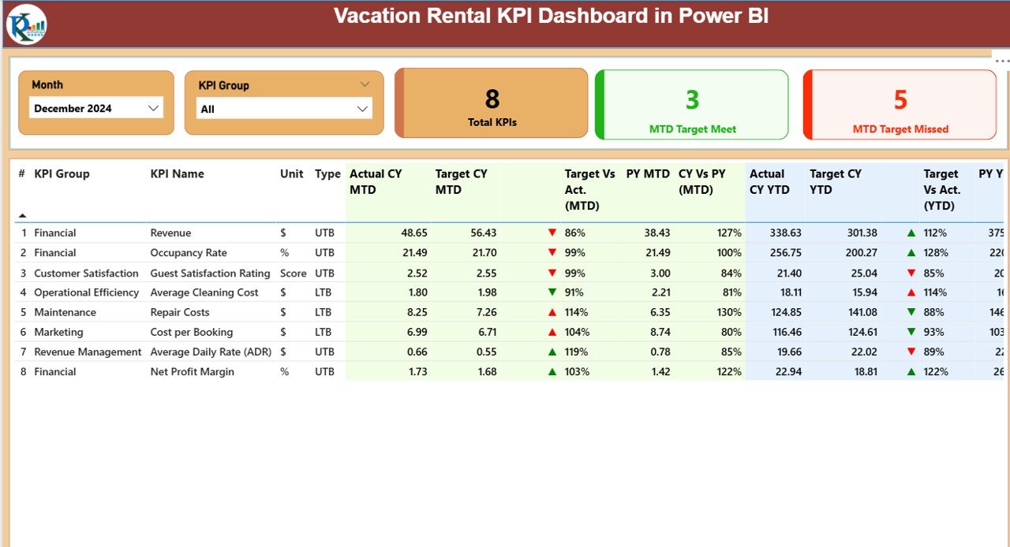Click Net Profit Margin's green up MTD arrow
The height and width of the screenshot is (547, 1010).
coord(552,371)
